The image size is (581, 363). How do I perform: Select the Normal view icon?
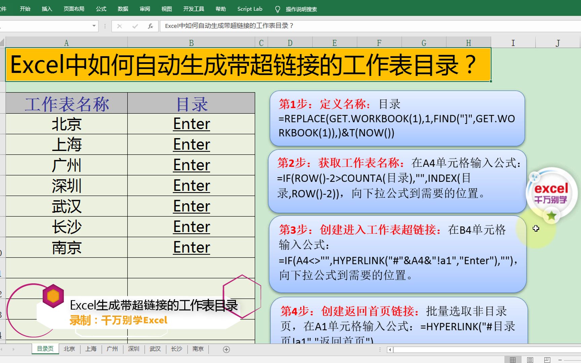click(x=512, y=360)
